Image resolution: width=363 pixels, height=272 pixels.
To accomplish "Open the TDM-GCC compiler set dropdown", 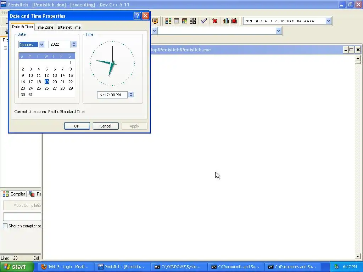I will (328, 21).
